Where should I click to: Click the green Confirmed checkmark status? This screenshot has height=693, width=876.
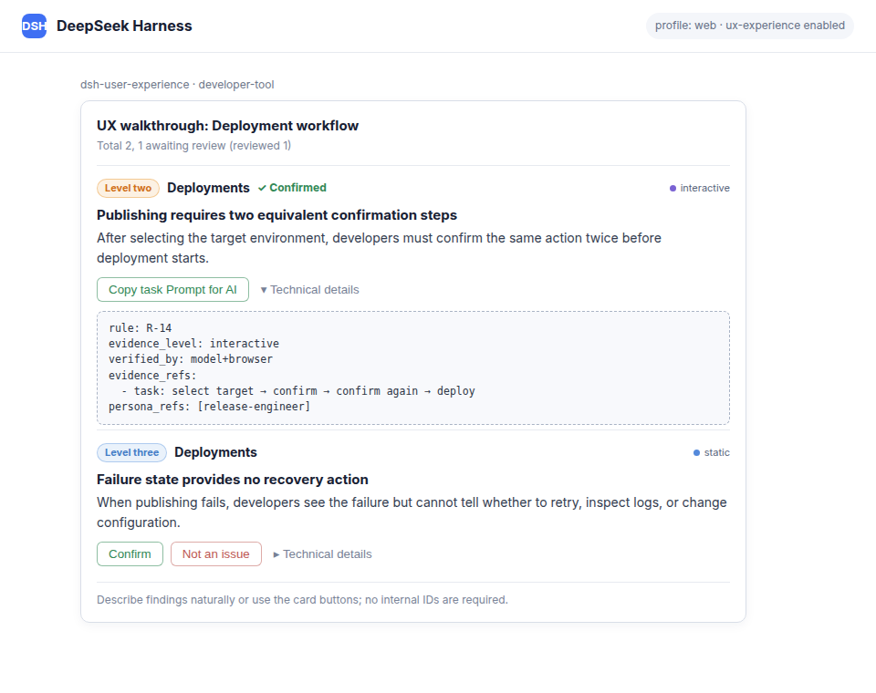(x=292, y=188)
